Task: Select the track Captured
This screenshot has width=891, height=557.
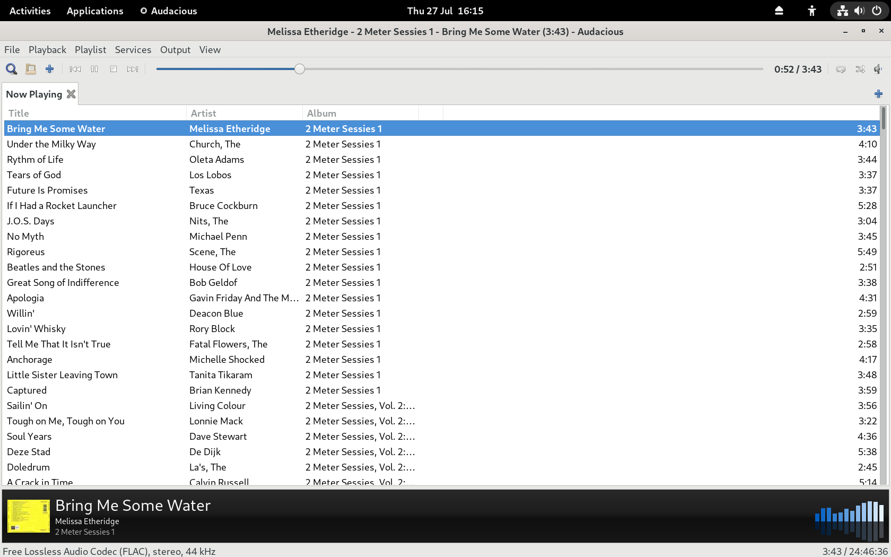Action: click(442, 390)
